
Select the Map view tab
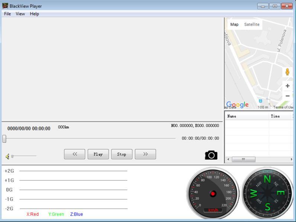(x=234, y=24)
